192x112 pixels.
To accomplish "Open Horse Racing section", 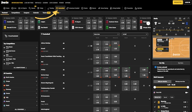I will click(103, 8).
